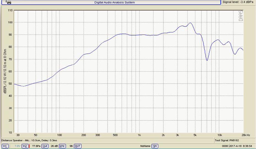256x149 pixels.
Task: Click the printer icon in the title bar
Action: click(9, 2)
